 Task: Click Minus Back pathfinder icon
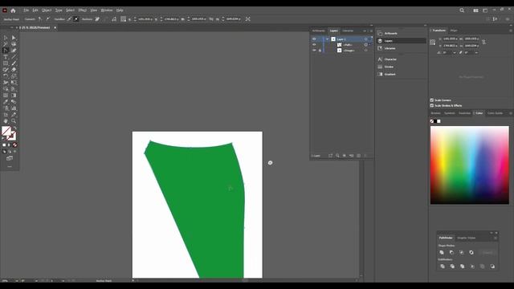click(x=492, y=267)
